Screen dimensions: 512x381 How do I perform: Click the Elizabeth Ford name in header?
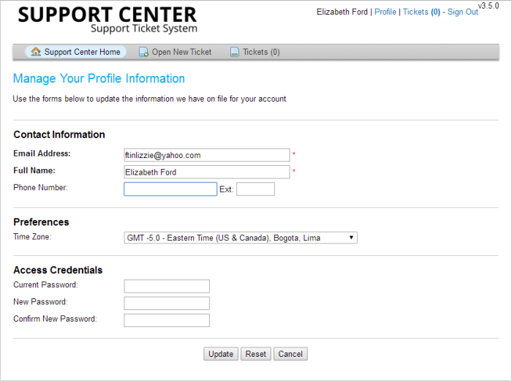coord(342,12)
